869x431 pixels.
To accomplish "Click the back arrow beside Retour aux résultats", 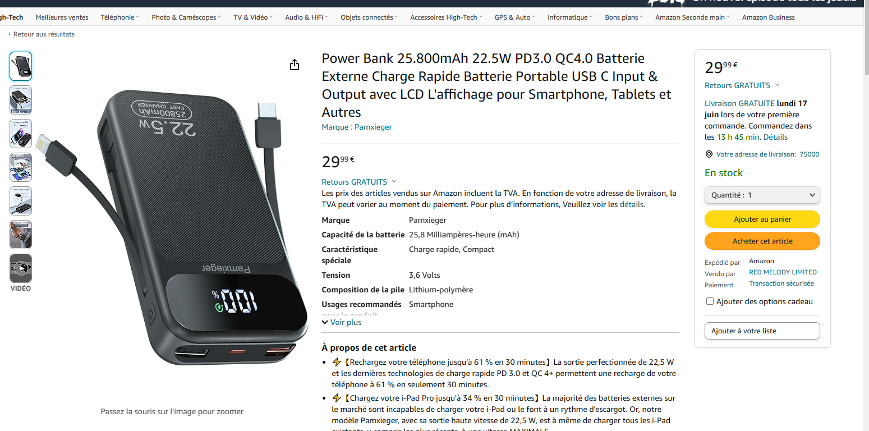I will [10, 34].
